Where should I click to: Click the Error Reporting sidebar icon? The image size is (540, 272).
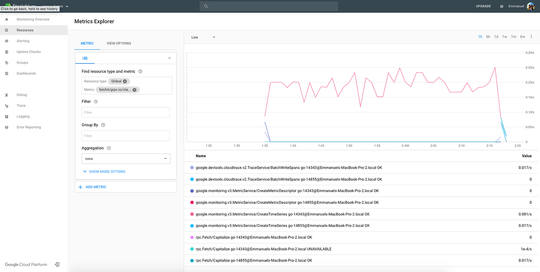pos(6,127)
